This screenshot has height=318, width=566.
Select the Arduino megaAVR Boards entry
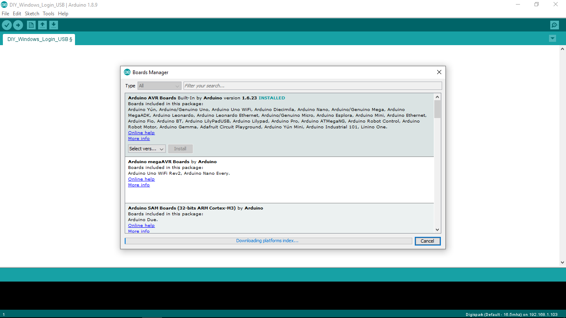click(279, 180)
